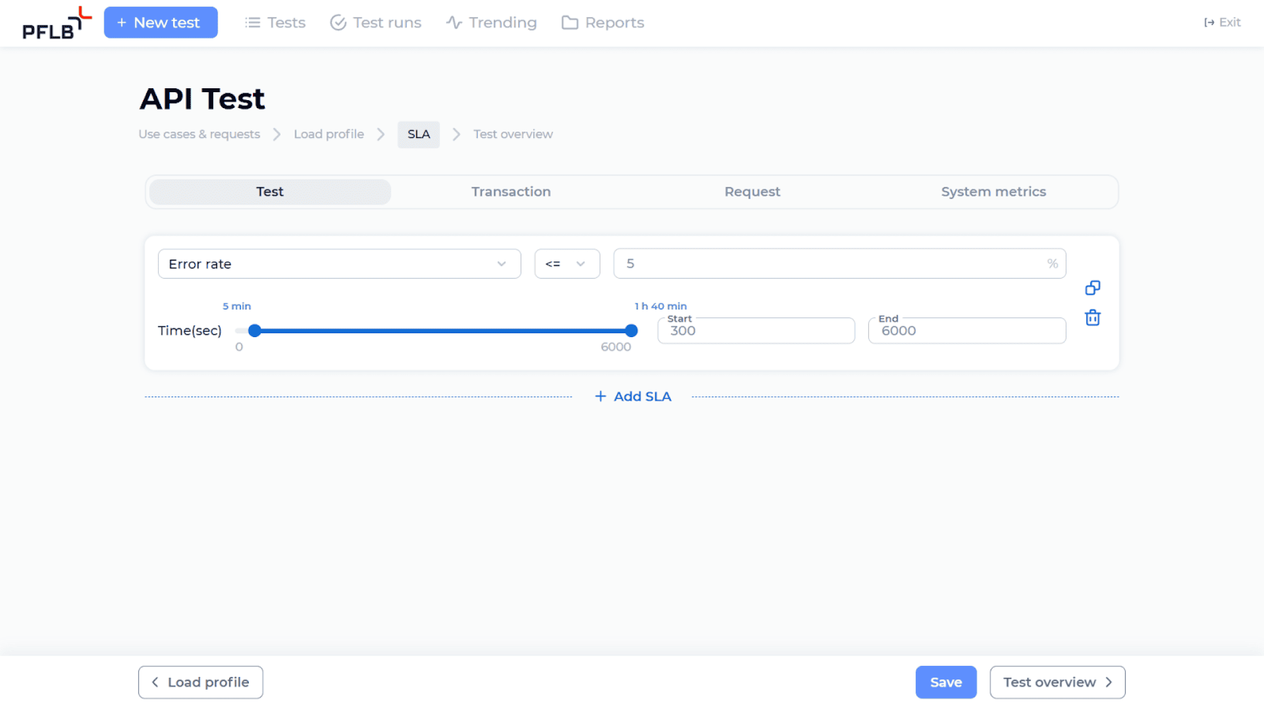Click the delete SLA trash icon
This screenshot has height=706, width=1264.
pos(1093,318)
